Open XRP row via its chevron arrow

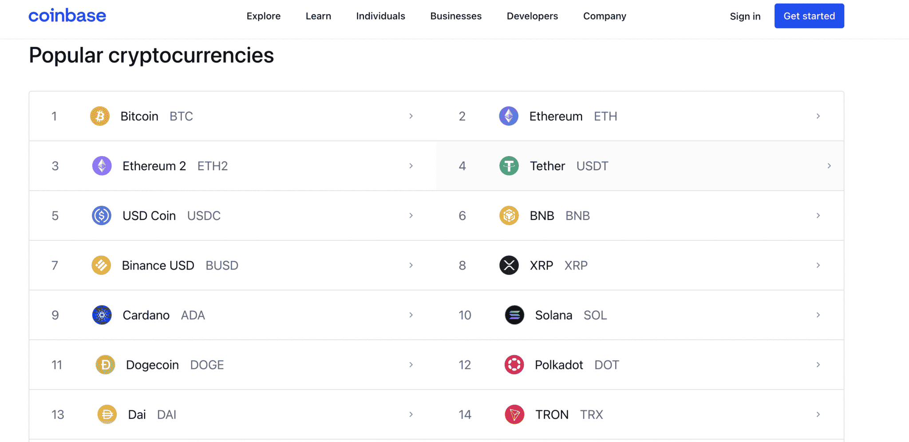click(x=818, y=265)
